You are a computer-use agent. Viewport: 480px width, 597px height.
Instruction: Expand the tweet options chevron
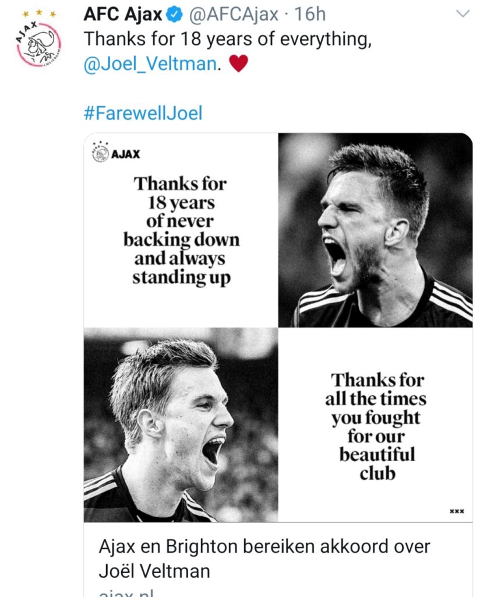click(x=462, y=15)
